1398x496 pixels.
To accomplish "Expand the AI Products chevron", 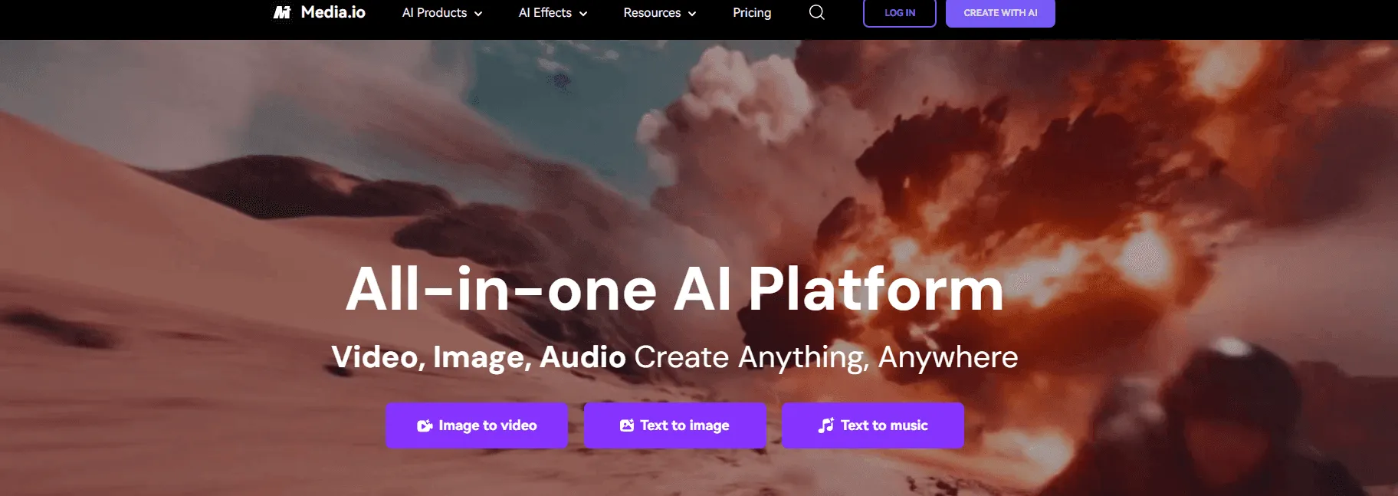I will tap(478, 14).
